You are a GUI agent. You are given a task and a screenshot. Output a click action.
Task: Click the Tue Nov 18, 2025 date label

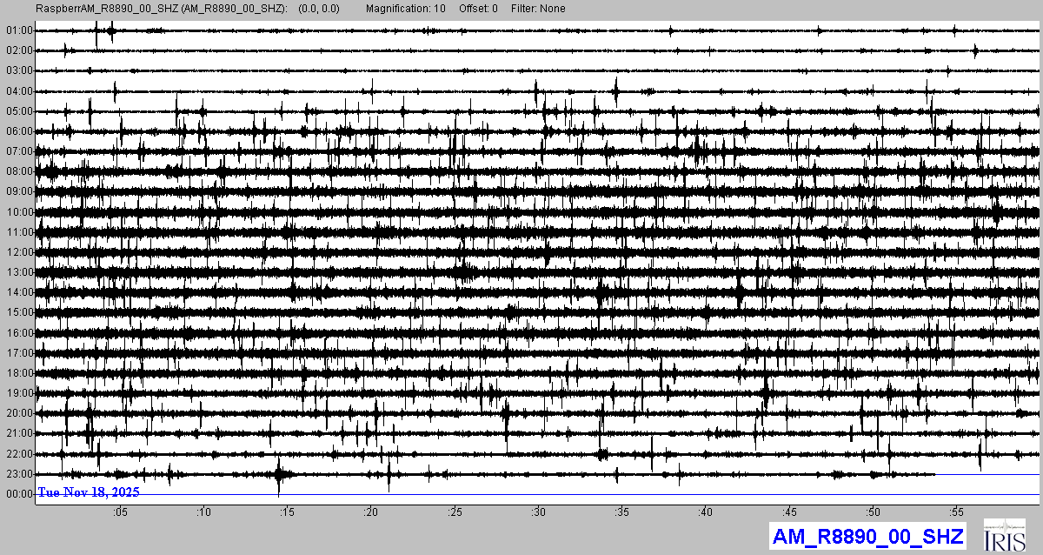pos(89,492)
